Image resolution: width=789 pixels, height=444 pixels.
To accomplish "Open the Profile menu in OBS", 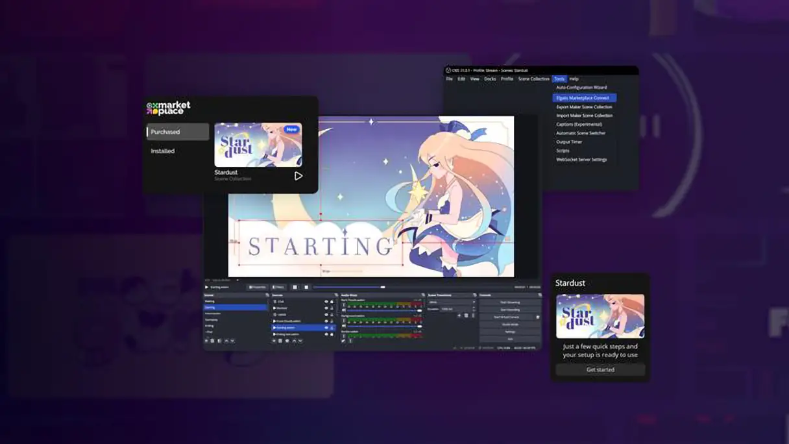I will [507, 79].
